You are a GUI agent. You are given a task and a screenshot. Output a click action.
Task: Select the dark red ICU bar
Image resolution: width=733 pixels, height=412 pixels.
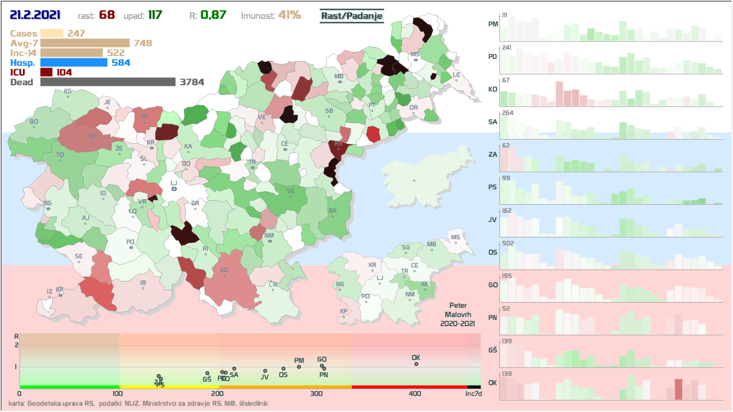click(46, 72)
